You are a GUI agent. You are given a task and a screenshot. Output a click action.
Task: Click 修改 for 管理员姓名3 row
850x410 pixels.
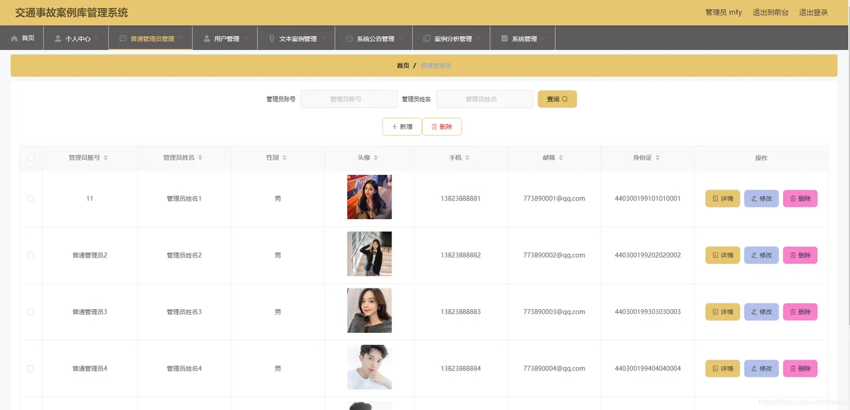click(x=761, y=312)
